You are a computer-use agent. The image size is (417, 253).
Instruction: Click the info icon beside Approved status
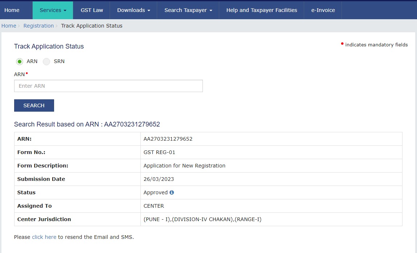pyautogui.click(x=172, y=192)
